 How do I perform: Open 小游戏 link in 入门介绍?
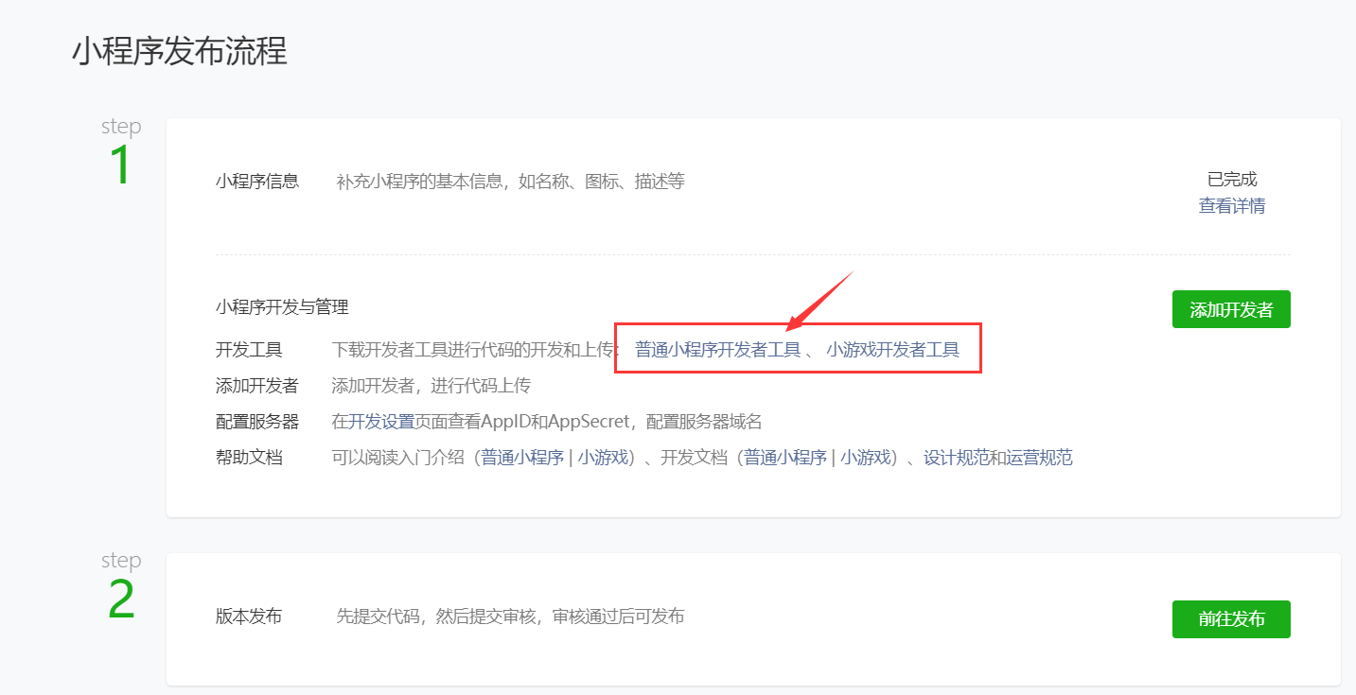tap(604, 458)
